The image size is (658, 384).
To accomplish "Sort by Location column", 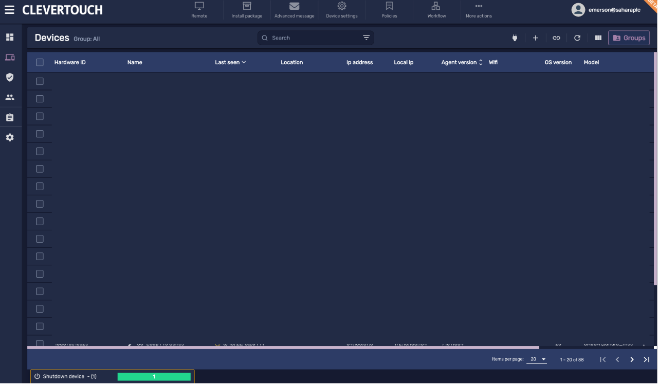I will point(292,62).
